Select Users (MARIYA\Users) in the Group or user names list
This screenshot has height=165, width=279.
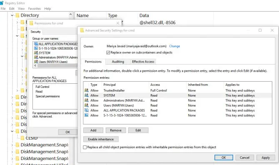[x=53, y=62]
